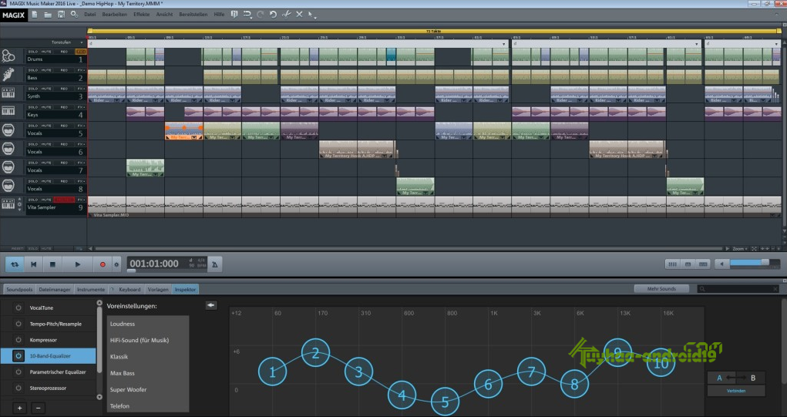Switch to the Instrumente tab
This screenshot has height=417, width=787.
[x=91, y=290]
